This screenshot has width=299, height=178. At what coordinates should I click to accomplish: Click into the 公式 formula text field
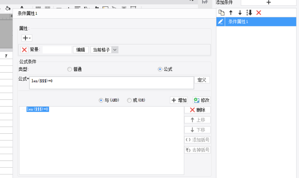[111, 83]
